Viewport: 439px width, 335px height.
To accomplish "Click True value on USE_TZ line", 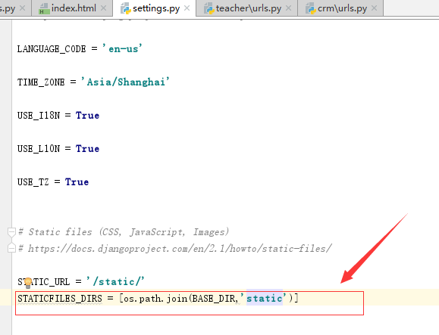I will 77,181.
